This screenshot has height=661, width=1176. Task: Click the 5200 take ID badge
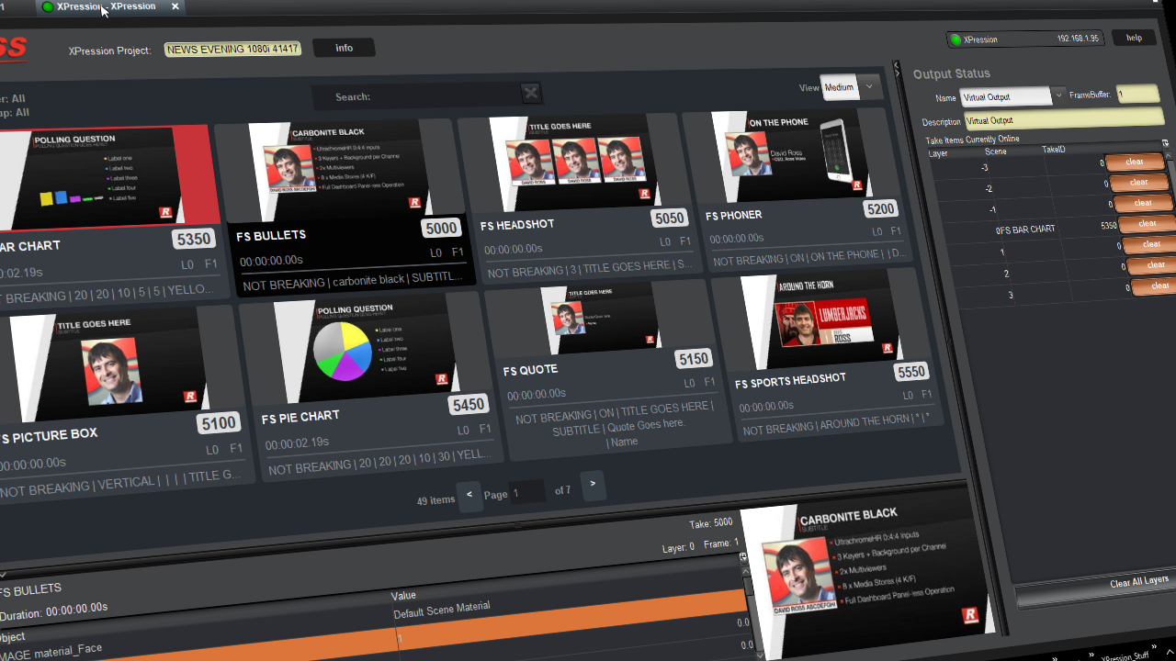[x=880, y=208]
